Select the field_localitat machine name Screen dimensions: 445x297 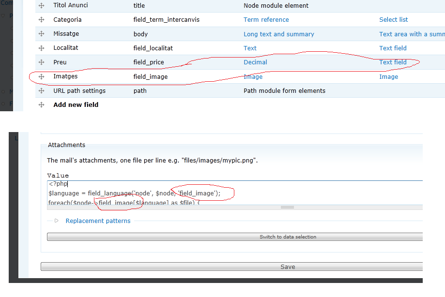pos(153,48)
